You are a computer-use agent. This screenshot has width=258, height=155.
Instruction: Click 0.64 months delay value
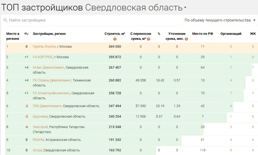point(177,116)
